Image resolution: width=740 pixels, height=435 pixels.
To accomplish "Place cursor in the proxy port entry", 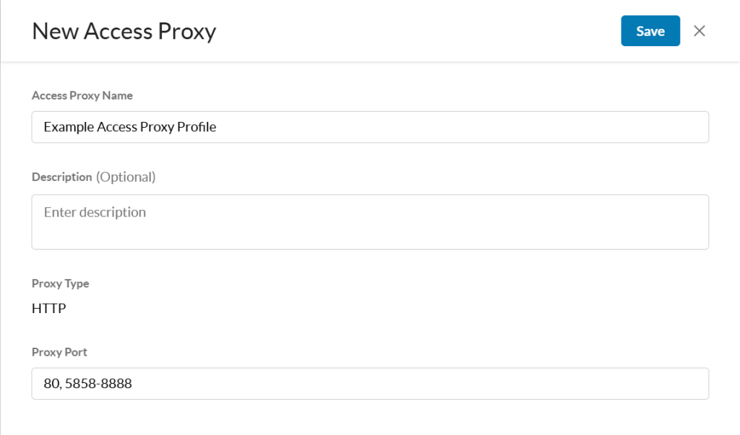I will [370, 383].
